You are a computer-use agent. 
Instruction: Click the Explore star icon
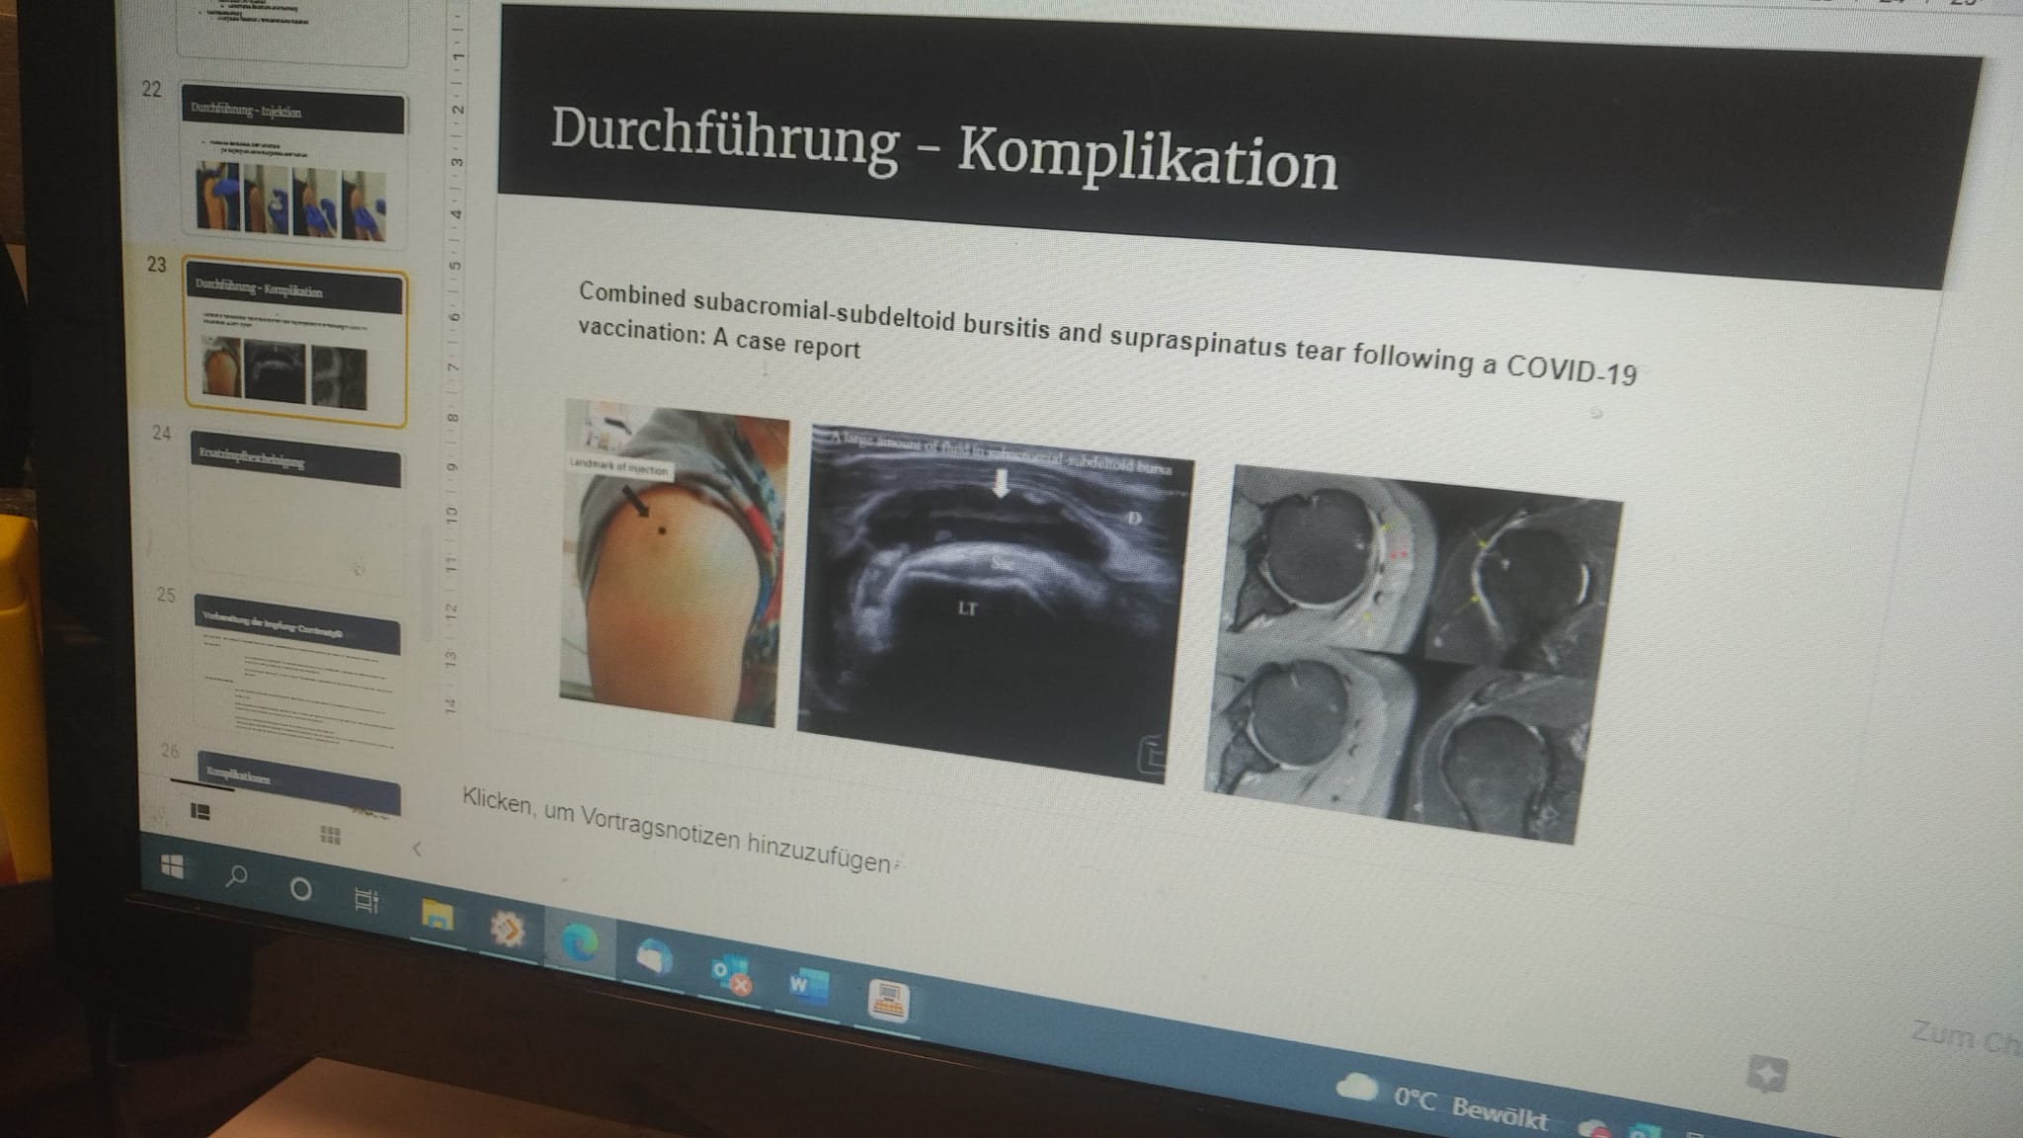click(x=1766, y=1073)
